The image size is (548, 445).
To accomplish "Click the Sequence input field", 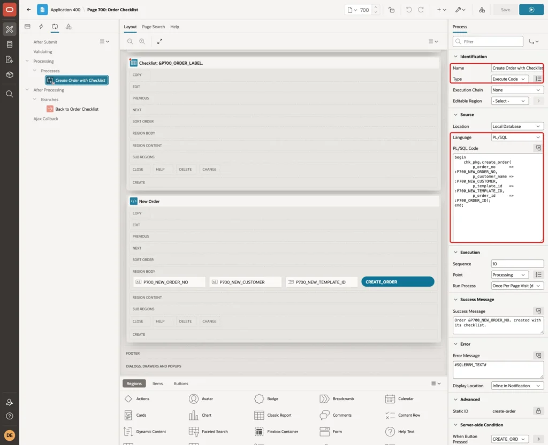I will tap(517, 264).
